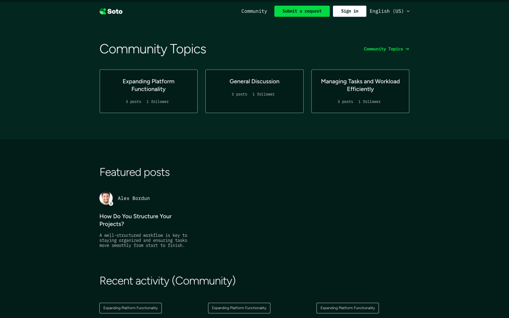Viewport: 509px width, 318px height.
Task: Click the first Expanding Platform Functionality tag
Action: (130, 308)
